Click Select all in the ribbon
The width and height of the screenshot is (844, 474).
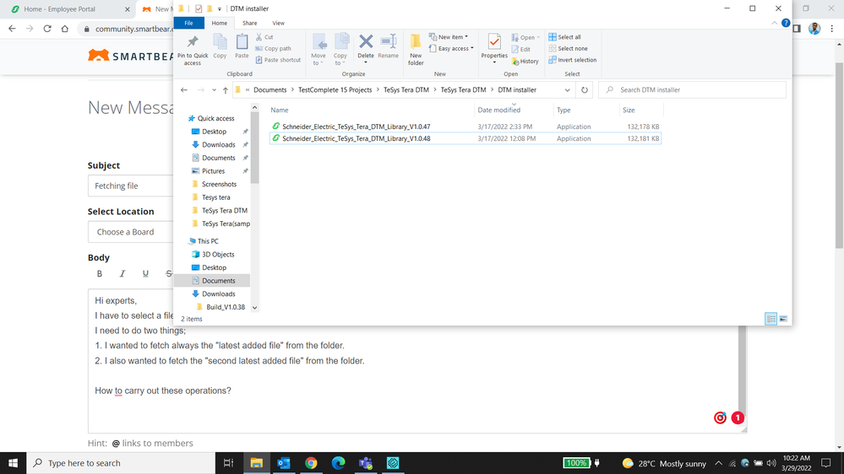(x=564, y=37)
